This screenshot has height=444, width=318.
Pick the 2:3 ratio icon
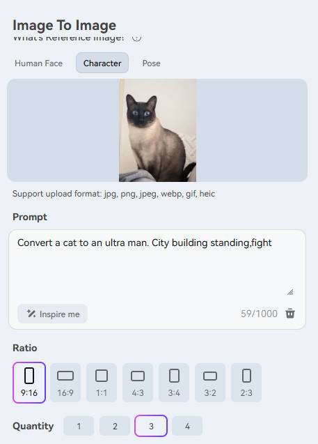pos(246,376)
